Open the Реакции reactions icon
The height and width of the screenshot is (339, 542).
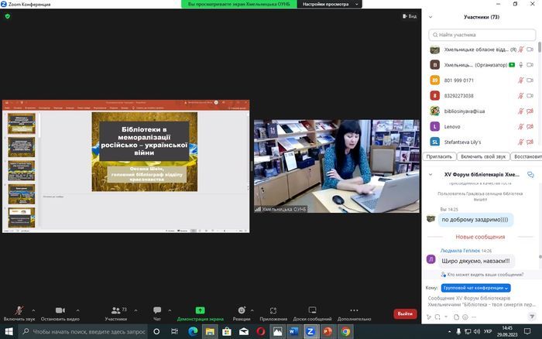pyautogui.click(x=242, y=310)
